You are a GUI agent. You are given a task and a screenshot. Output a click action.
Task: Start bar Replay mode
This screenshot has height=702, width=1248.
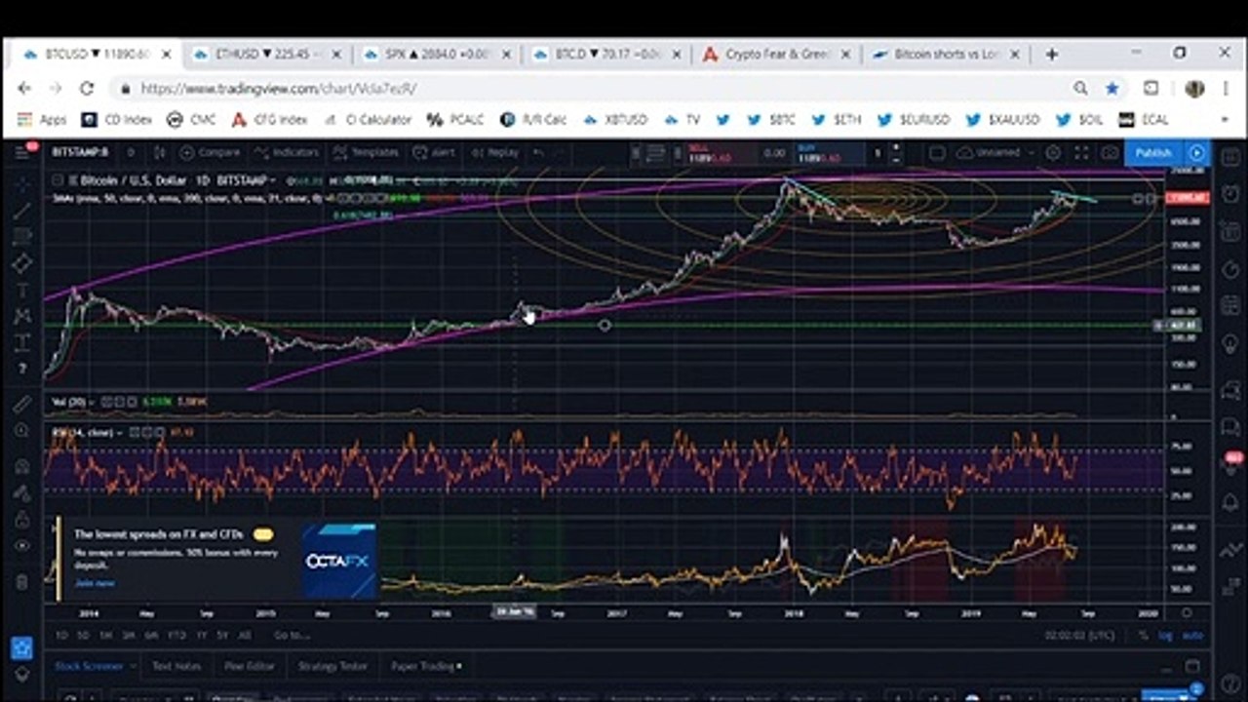click(x=494, y=153)
